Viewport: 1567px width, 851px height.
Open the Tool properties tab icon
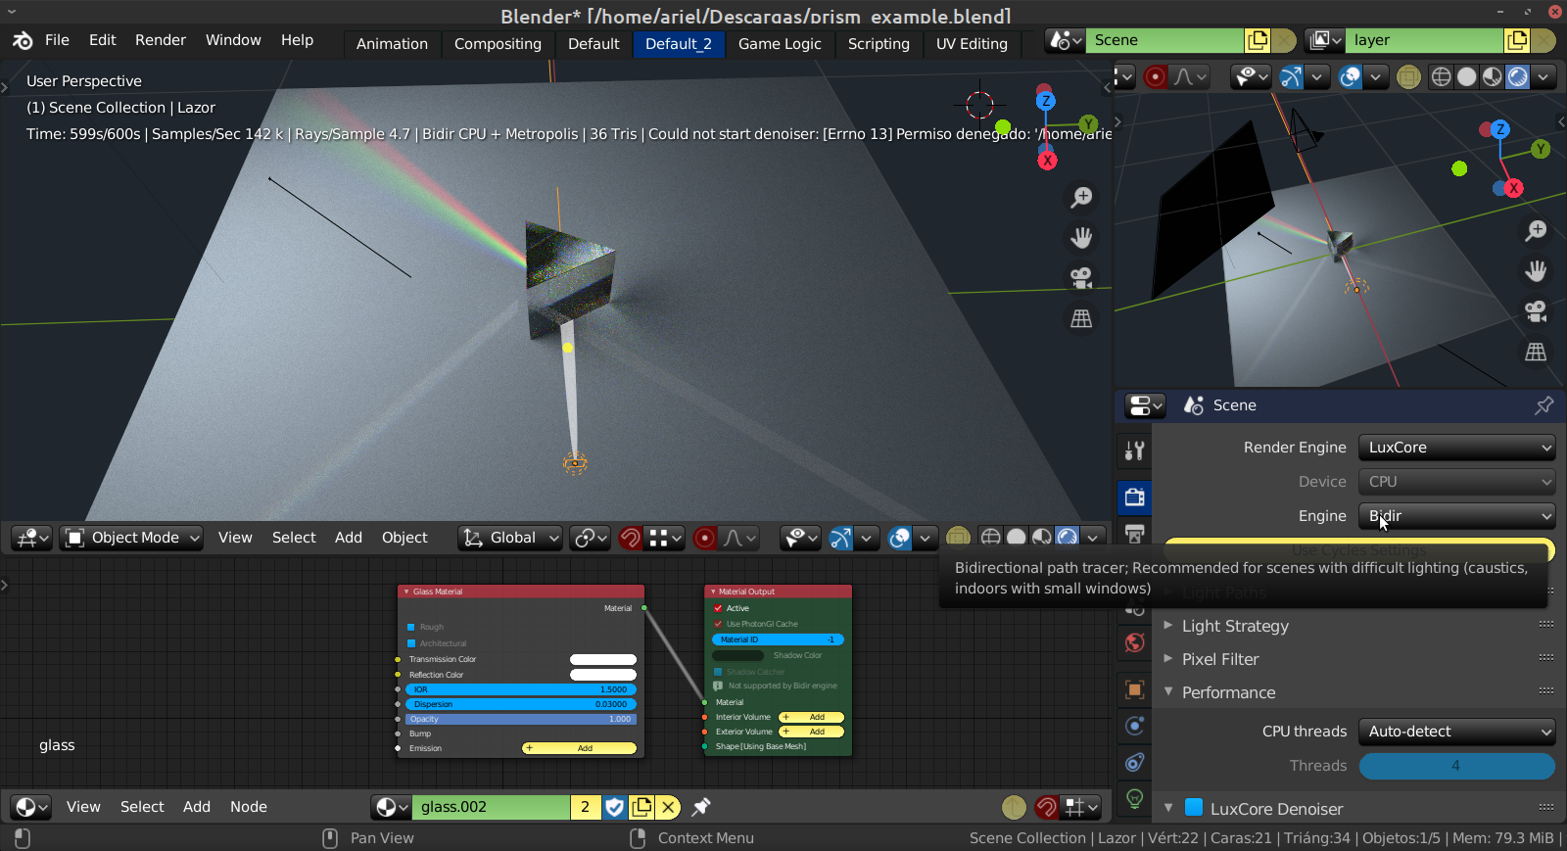click(1135, 450)
